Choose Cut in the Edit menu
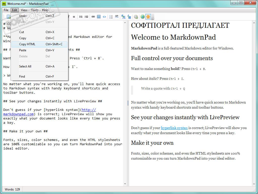This screenshot has width=258, height=194. 40,32
